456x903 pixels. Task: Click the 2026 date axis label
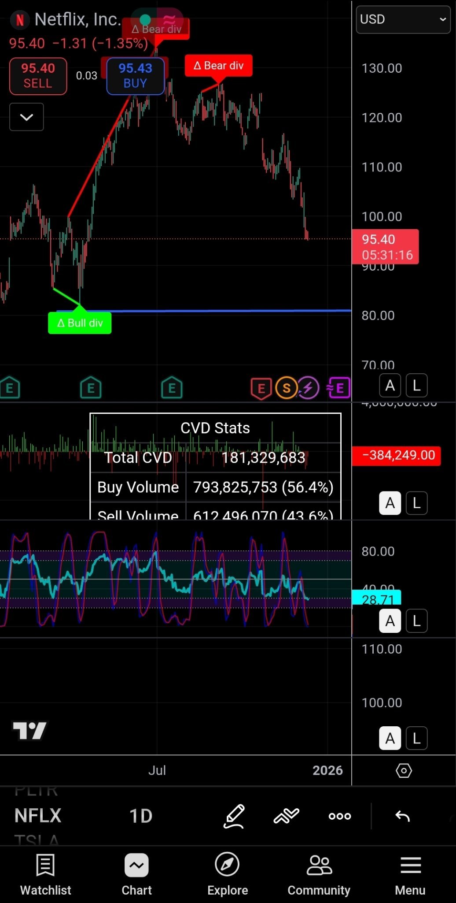[327, 770]
